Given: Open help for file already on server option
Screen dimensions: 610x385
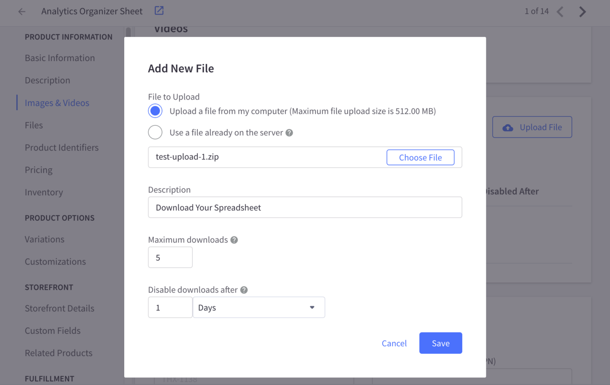Looking at the screenshot, I should pos(289,132).
